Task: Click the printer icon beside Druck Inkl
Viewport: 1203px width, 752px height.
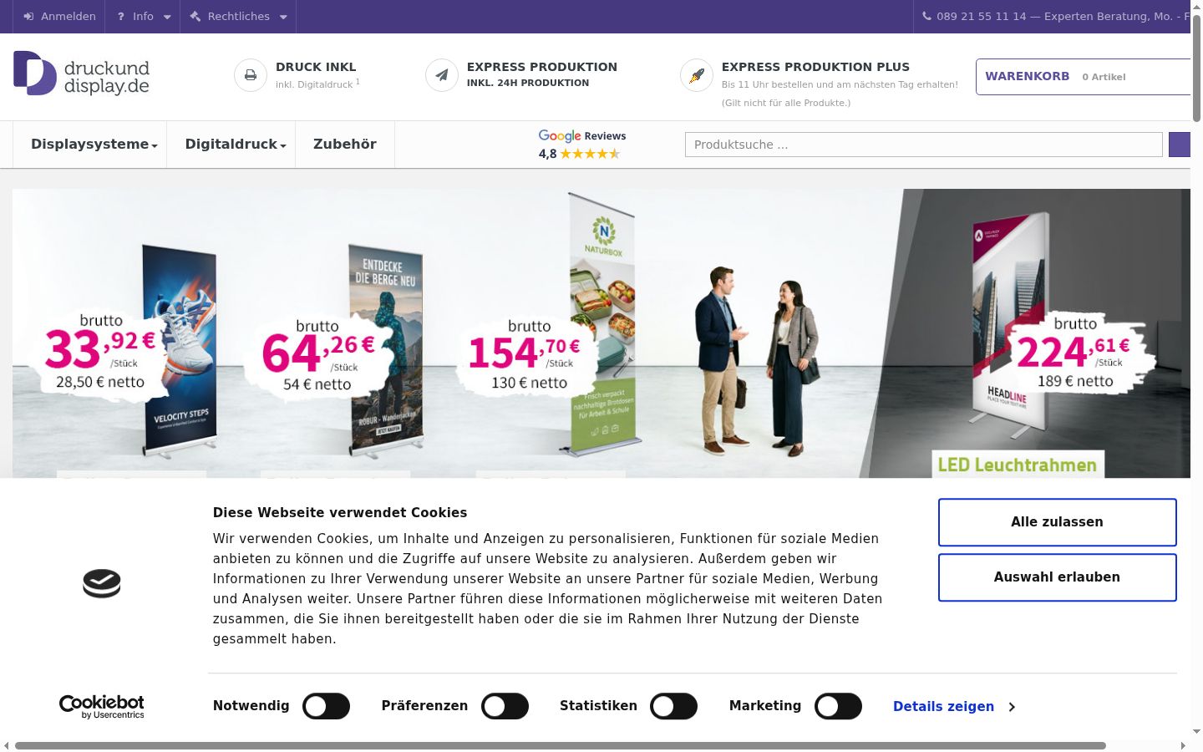Action: (x=250, y=75)
